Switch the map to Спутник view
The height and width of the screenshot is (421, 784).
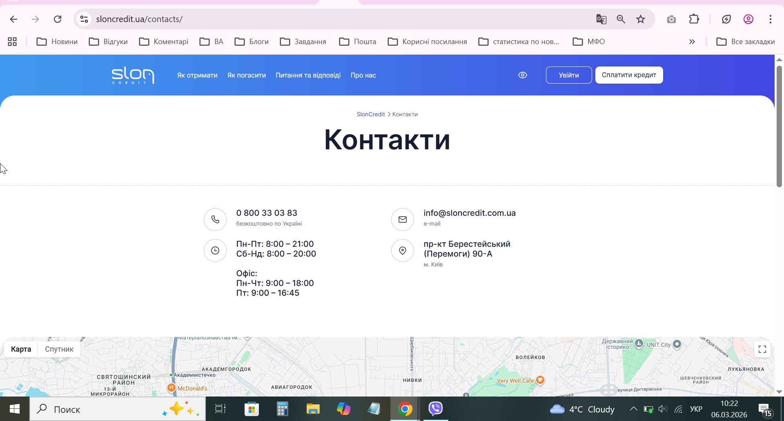59,349
